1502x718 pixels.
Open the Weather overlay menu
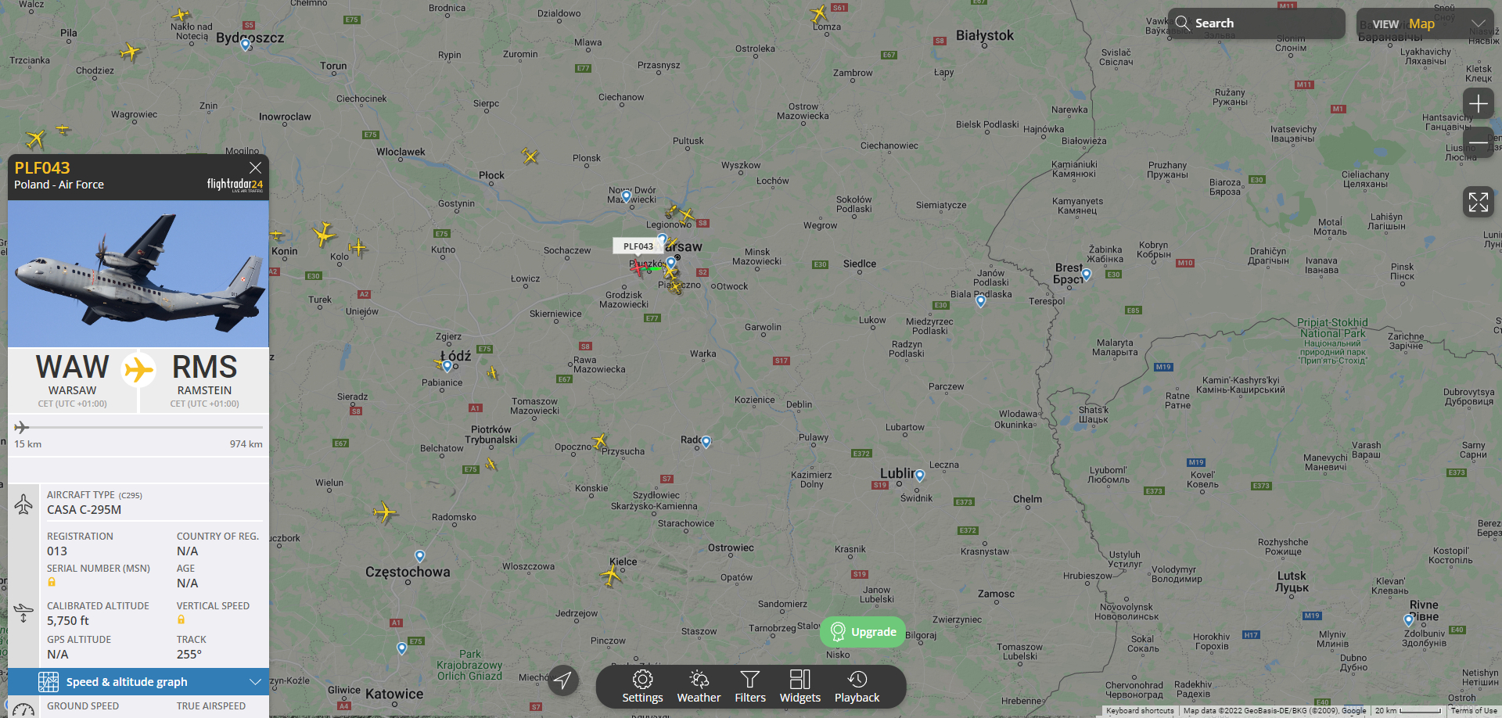(x=699, y=687)
